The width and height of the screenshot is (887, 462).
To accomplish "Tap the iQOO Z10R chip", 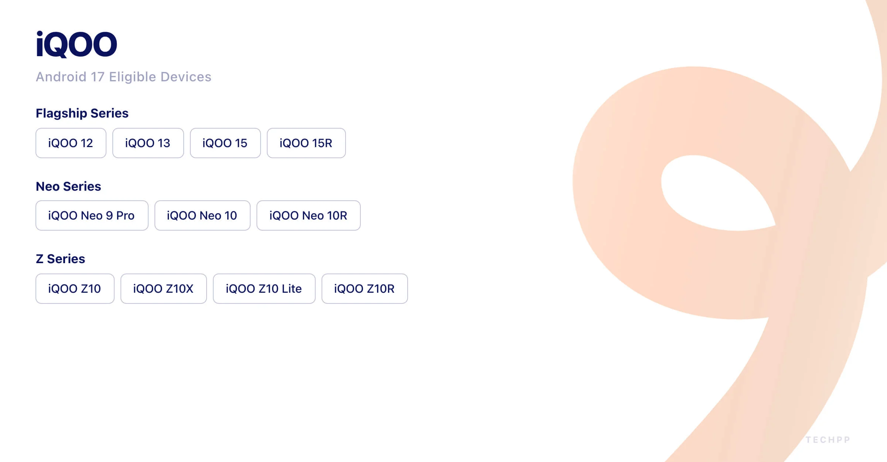I will (x=364, y=289).
